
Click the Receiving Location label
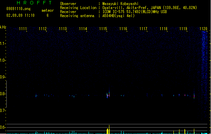coord(78,8)
